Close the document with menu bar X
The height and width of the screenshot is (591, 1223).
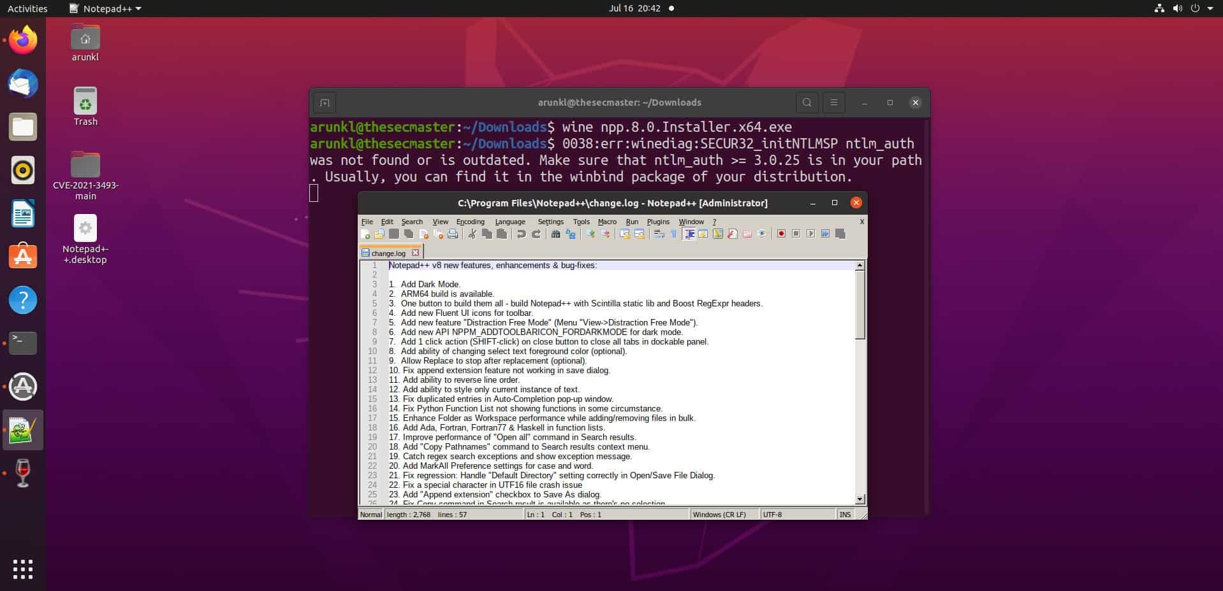point(861,222)
